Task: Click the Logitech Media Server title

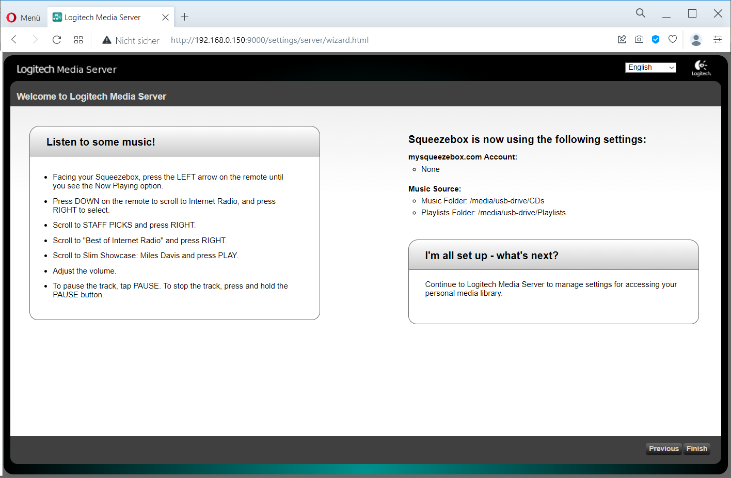Action: click(x=67, y=69)
